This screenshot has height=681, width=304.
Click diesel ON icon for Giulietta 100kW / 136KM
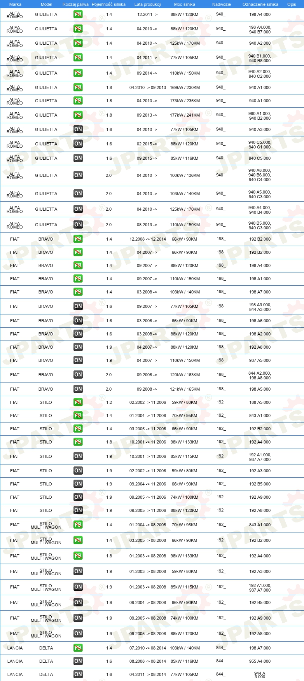coord(78,175)
